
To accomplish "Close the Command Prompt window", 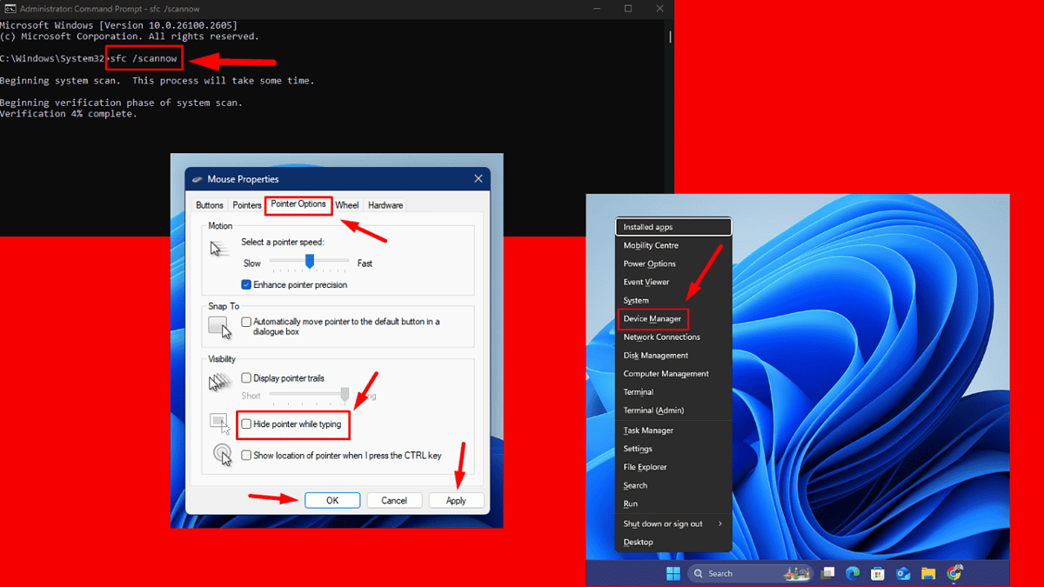I will pyautogui.click(x=659, y=9).
